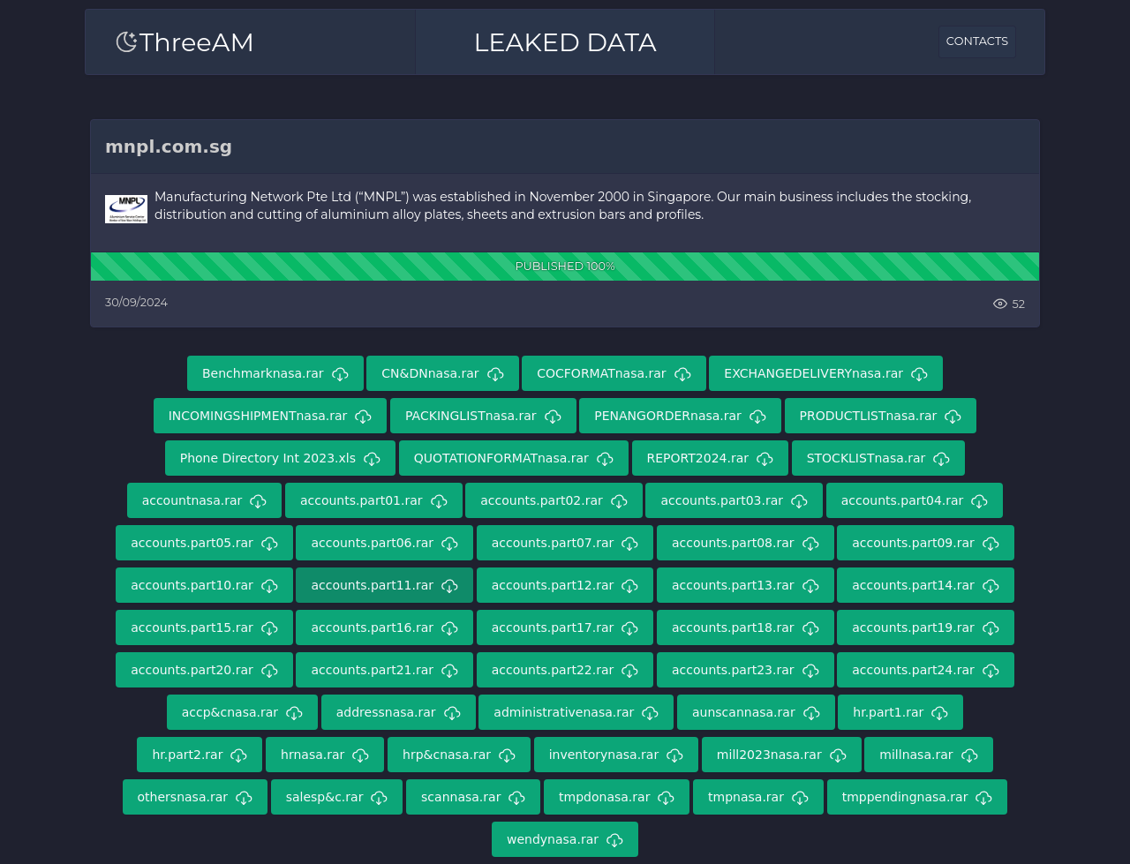
Task: Click the accounts.part19.rar button
Action: pos(925,627)
